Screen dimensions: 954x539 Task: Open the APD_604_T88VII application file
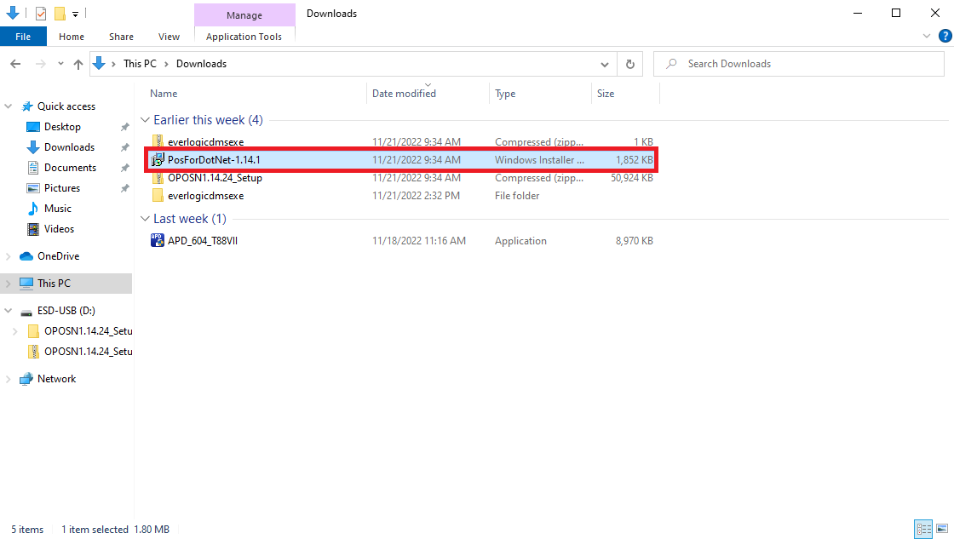click(202, 241)
